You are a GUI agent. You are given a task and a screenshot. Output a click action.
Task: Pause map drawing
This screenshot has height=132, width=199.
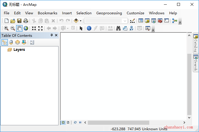pos(80,122)
